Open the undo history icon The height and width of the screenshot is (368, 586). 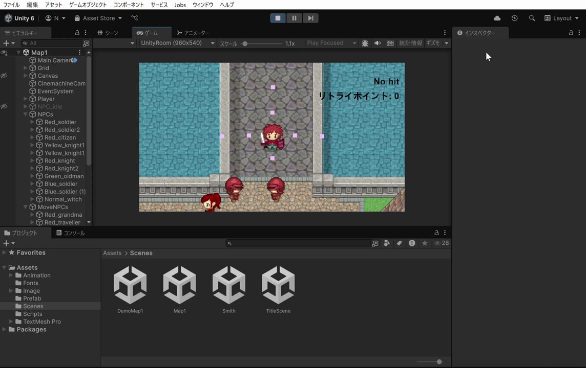(x=515, y=18)
